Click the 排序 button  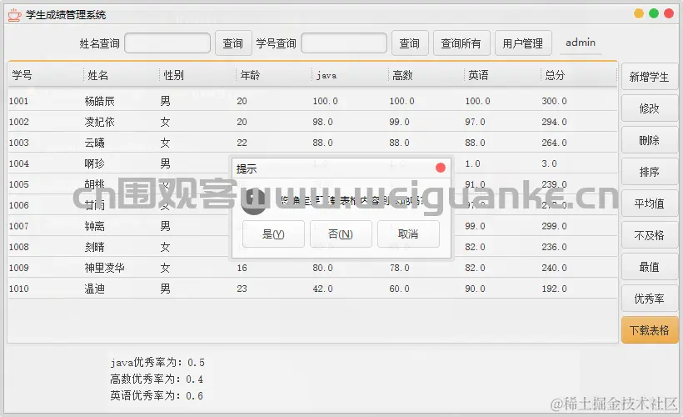(x=650, y=172)
